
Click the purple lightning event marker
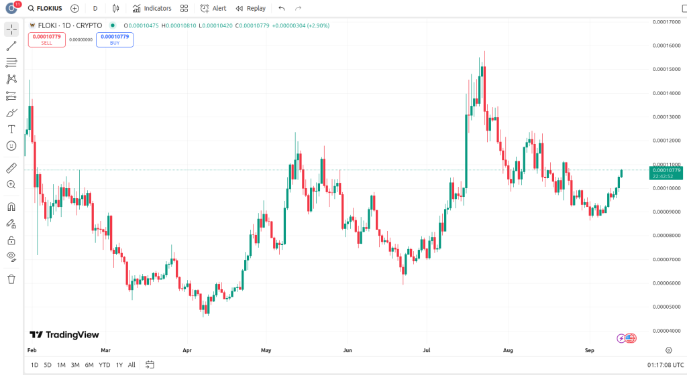621,338
